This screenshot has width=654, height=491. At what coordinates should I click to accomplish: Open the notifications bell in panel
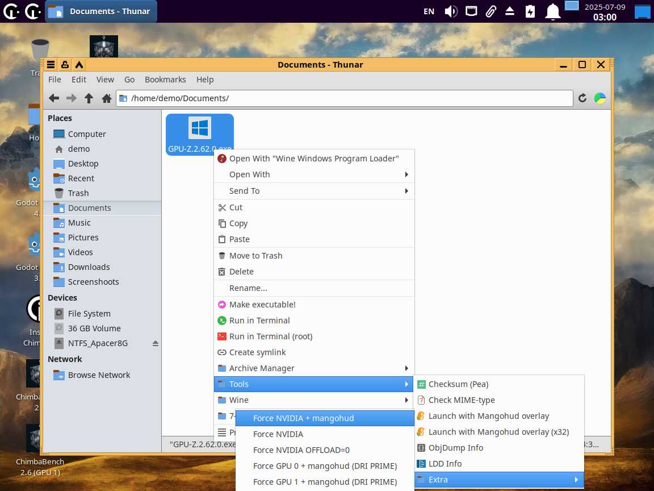[552, 11]
